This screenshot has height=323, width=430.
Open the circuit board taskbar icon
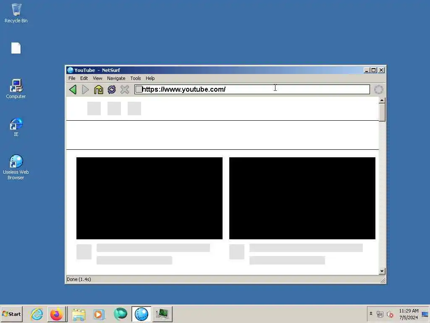click(163, 314)
